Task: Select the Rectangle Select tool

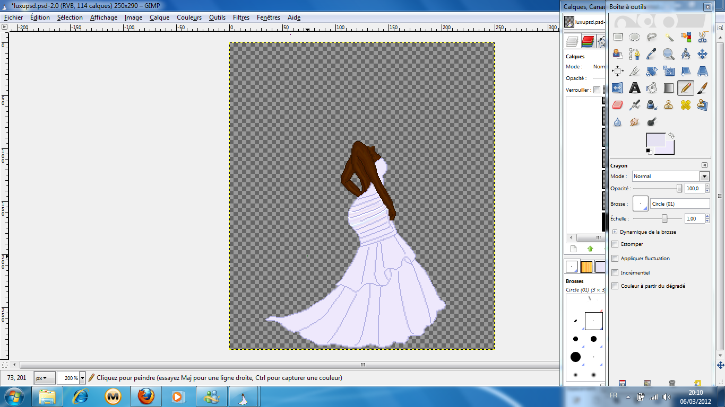Action: click(618, 37)
